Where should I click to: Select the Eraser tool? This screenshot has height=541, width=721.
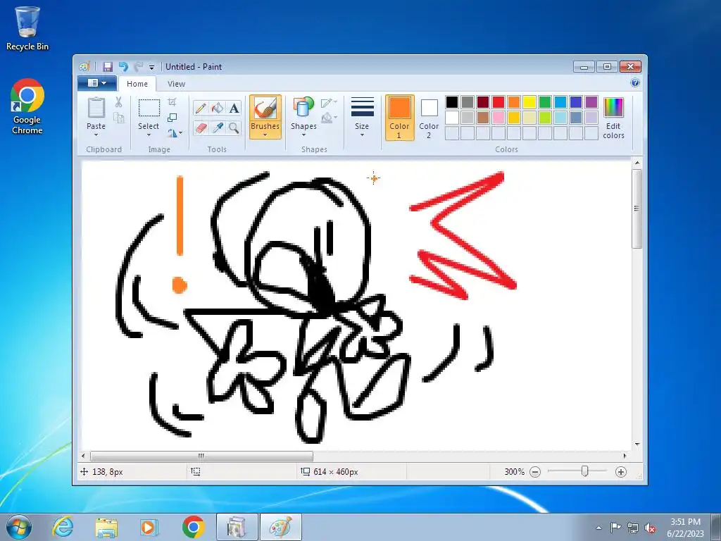201,128
